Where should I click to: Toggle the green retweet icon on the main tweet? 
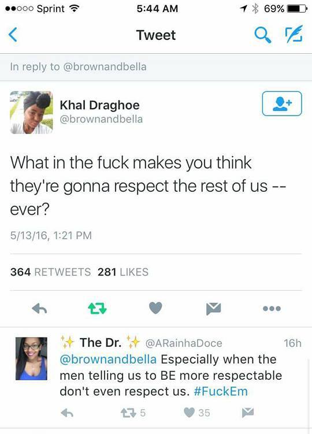[97, 309]
